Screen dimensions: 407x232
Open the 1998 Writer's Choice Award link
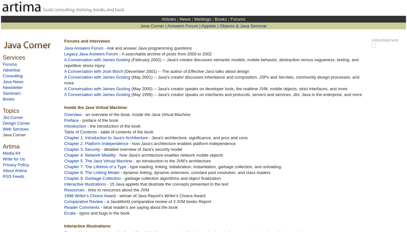pos(90,196)
